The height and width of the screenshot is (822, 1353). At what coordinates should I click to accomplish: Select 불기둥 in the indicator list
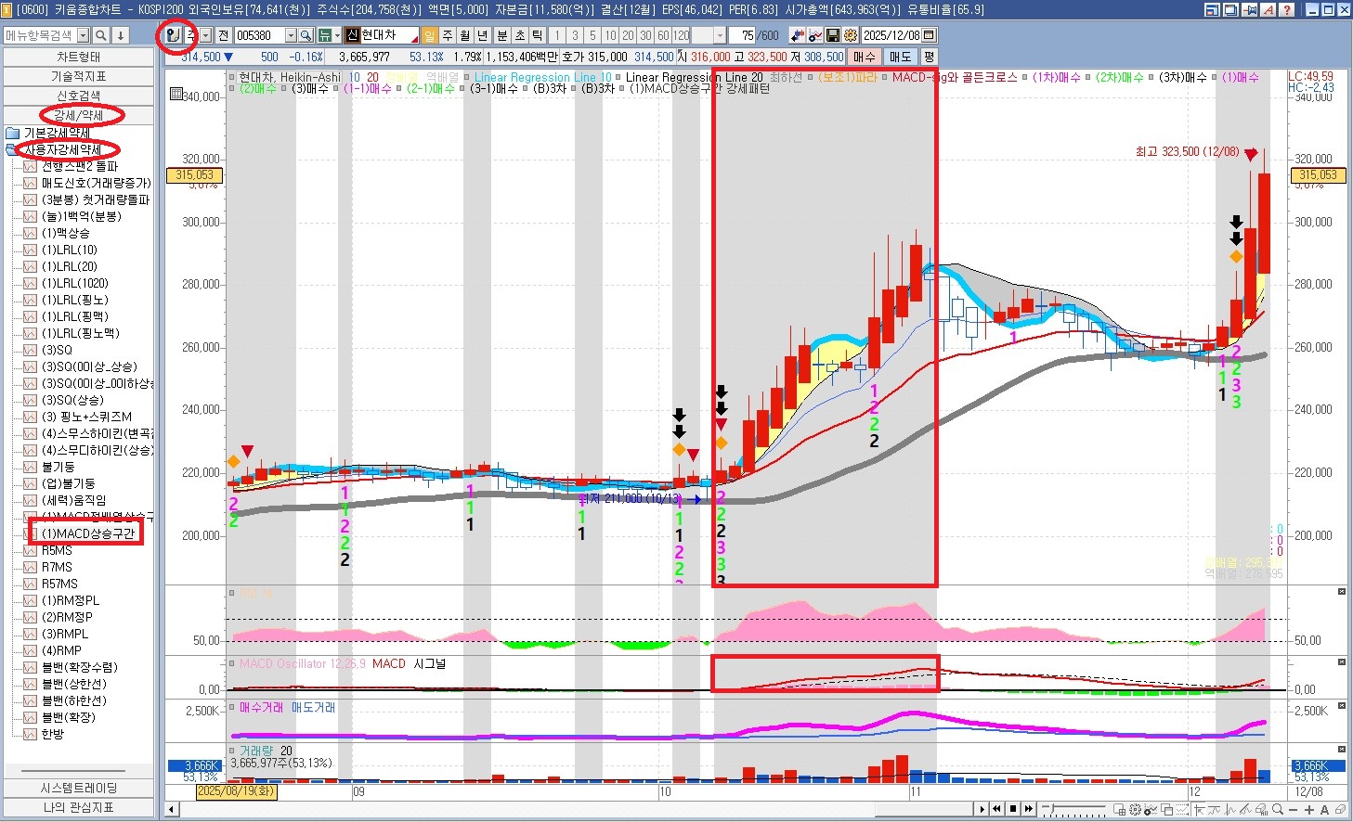[x=58, y=467]
